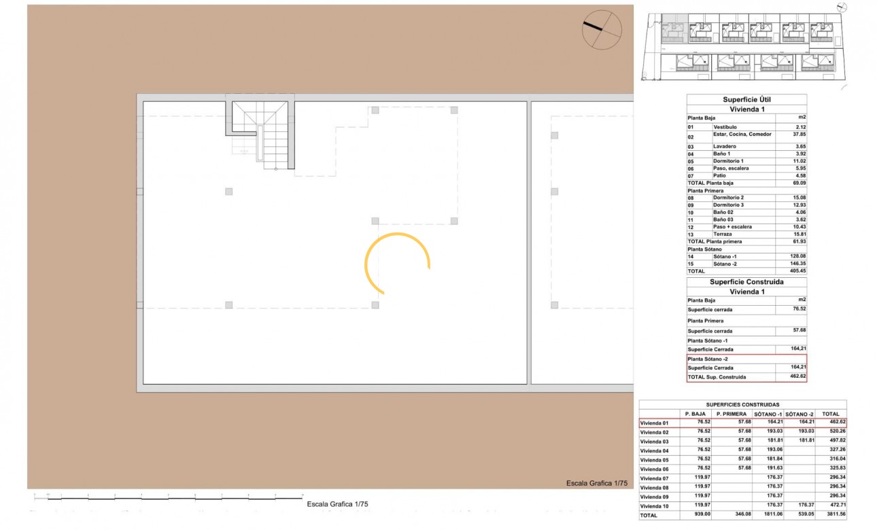Click the 'SÓTANO -2' column header
Image resolution: width=877 pixels, height=530 pixels.
800,414
